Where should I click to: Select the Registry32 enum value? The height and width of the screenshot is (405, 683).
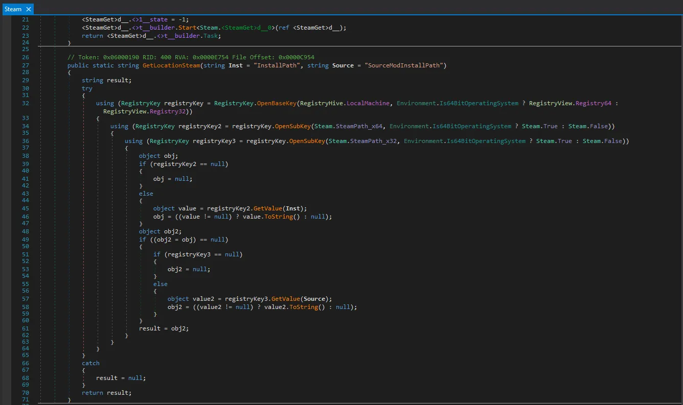(167, 111)
